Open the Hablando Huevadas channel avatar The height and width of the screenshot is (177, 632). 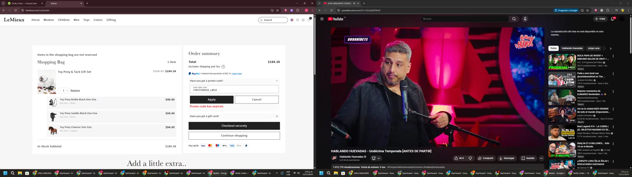click(x=334, y=158)
